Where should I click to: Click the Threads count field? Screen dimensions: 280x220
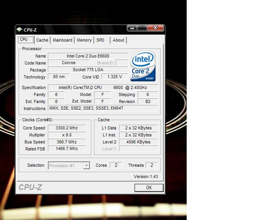(x=152, y=165)
